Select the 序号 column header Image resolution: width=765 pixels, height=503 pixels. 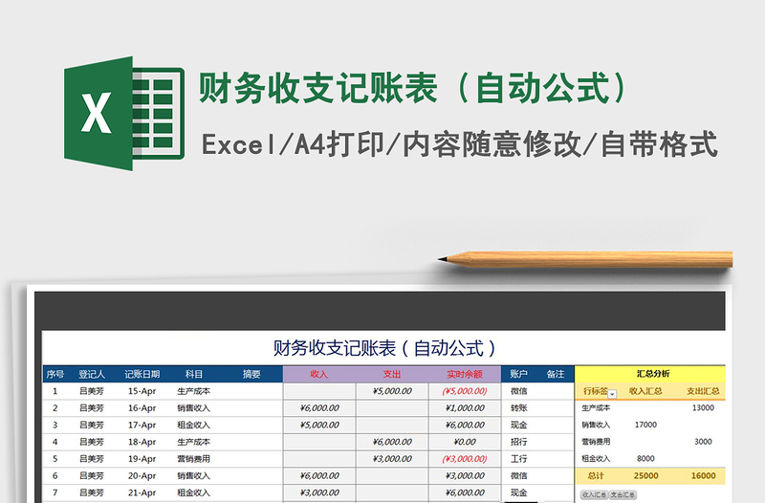coord(55,374)
